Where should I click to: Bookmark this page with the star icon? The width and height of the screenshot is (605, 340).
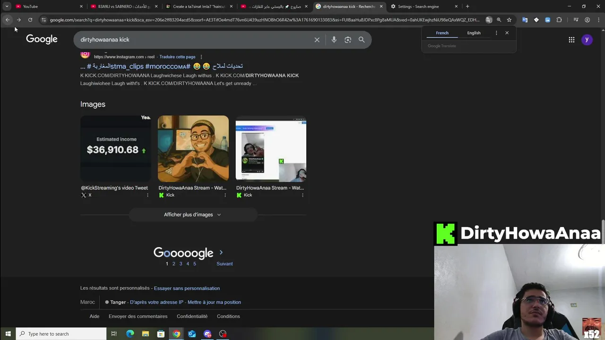point(509,20)
